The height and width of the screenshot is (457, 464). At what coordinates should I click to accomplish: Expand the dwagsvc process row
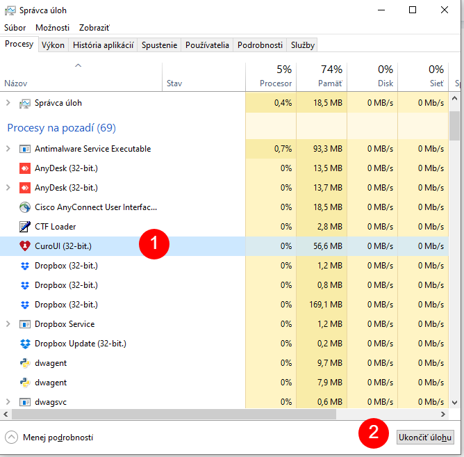coord(8,402)
